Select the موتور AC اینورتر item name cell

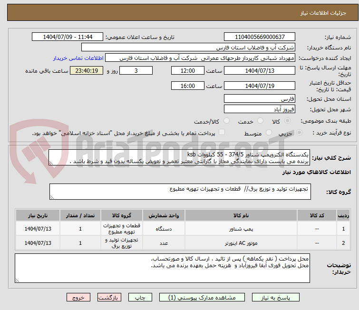(241, 243)
